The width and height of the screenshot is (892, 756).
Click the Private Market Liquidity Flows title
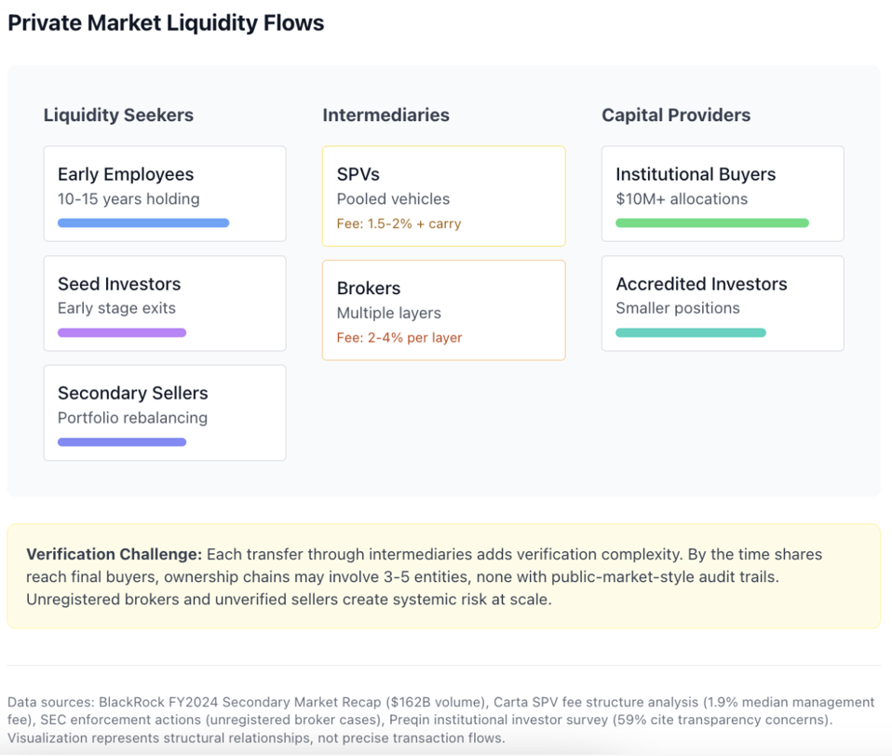coord(166,23)
